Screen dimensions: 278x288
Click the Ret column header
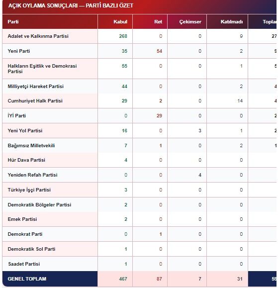tap(158, 22)
